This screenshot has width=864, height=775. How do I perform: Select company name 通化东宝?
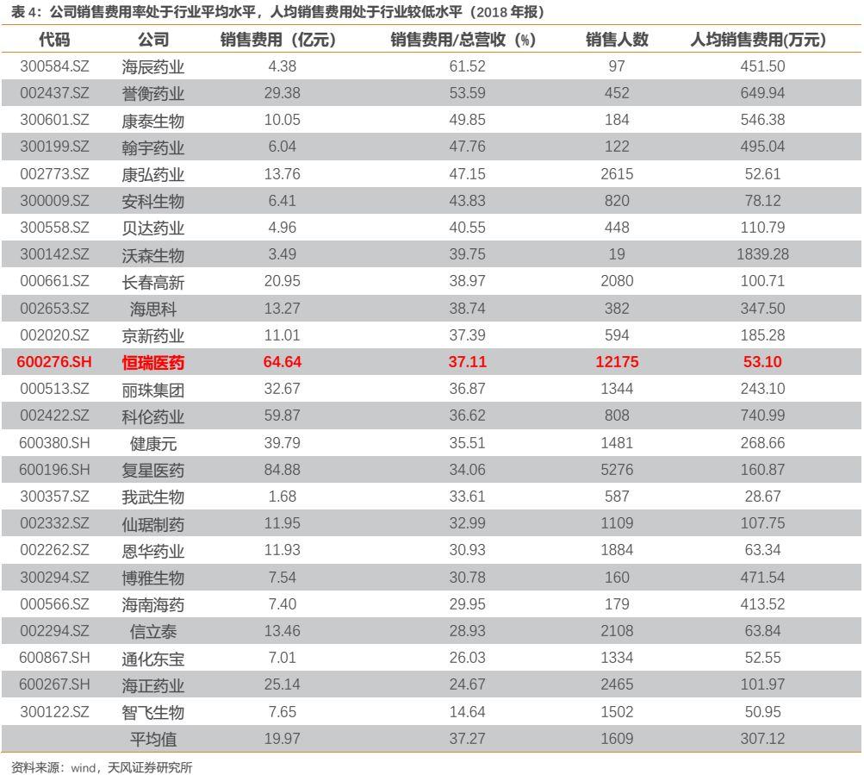click(153, 659)
